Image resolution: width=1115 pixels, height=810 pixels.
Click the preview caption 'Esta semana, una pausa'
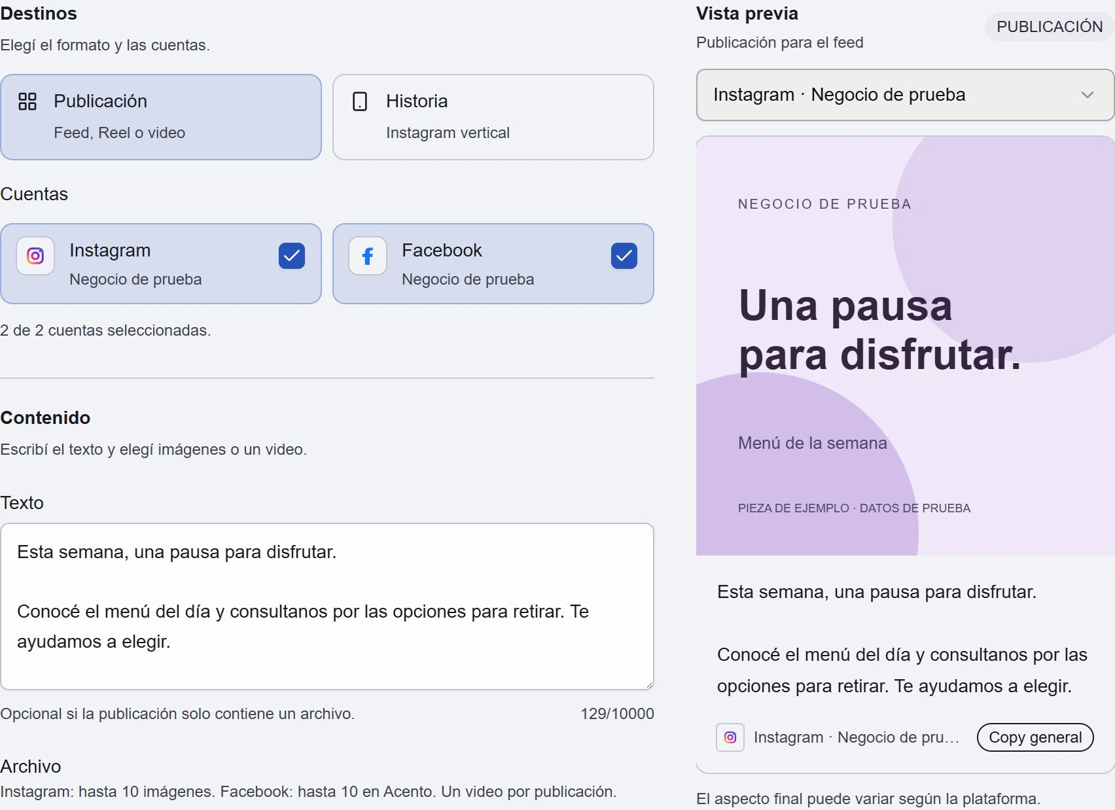coord(877,592)
